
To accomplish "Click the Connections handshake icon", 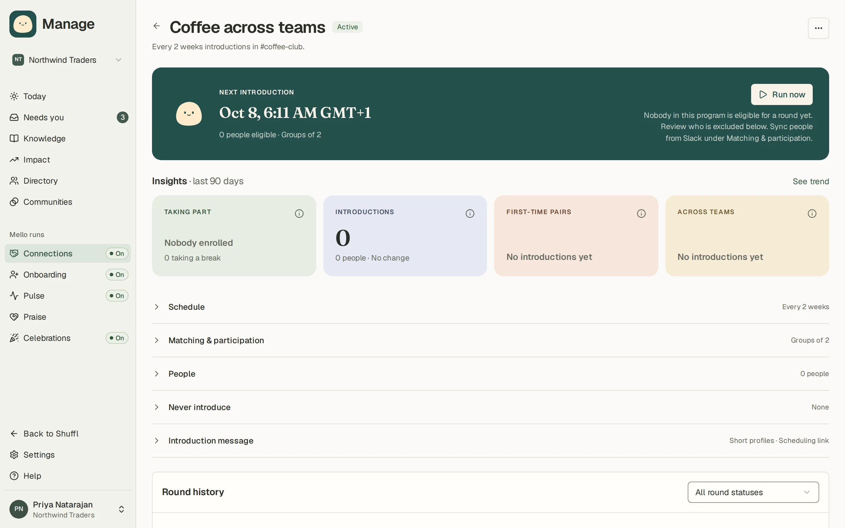I will pos(14,253).
